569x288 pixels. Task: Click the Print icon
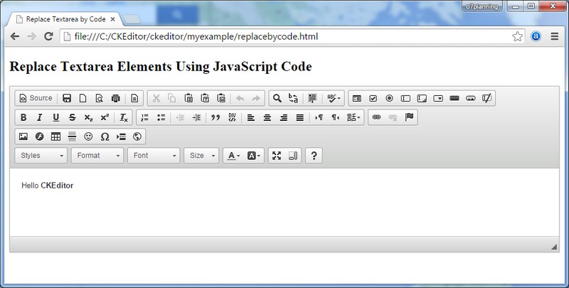[115, 98]
